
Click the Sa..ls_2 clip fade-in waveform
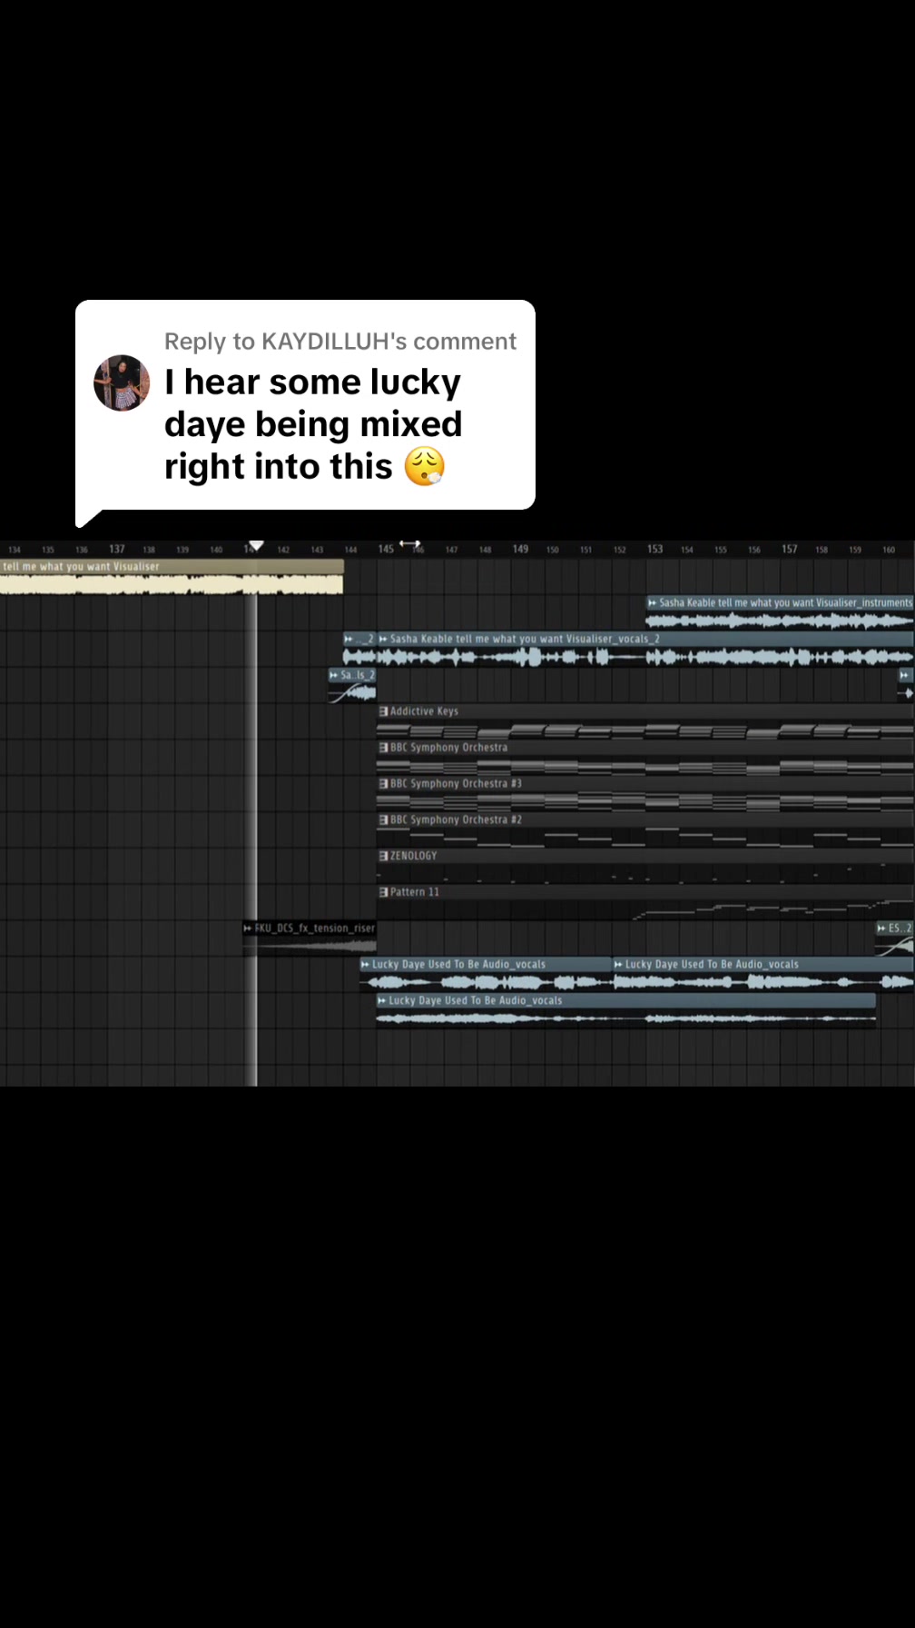click(352, 693)
